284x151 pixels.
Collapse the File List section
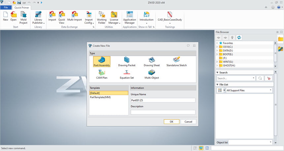point(217,84)
